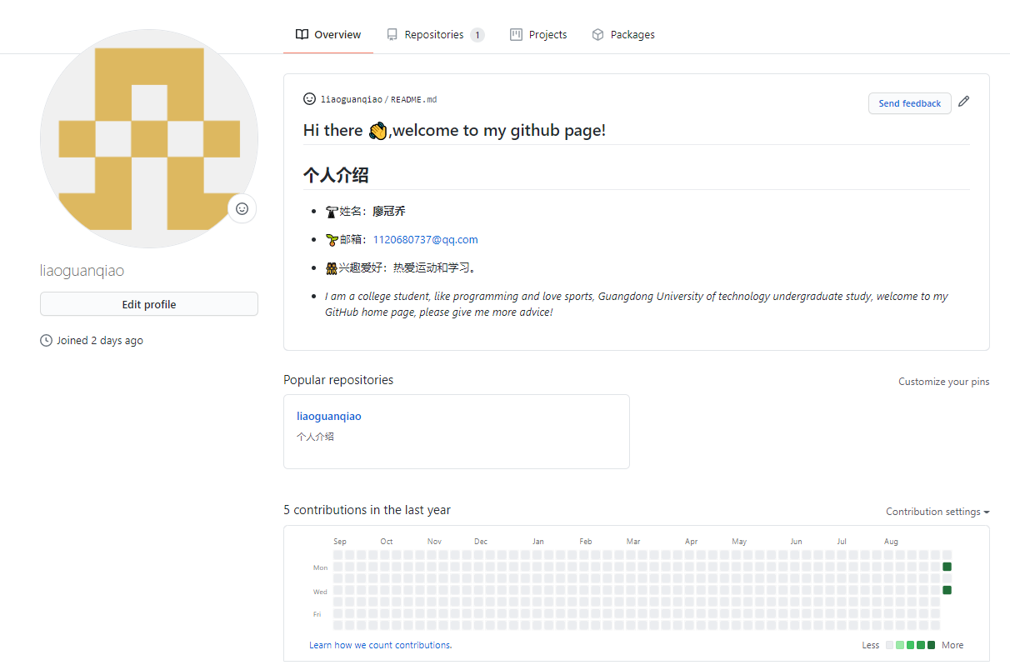The height and width of the screenshot is (665, 1010).
Task: Switch to the Repositories tab
Action: (435, 34)
